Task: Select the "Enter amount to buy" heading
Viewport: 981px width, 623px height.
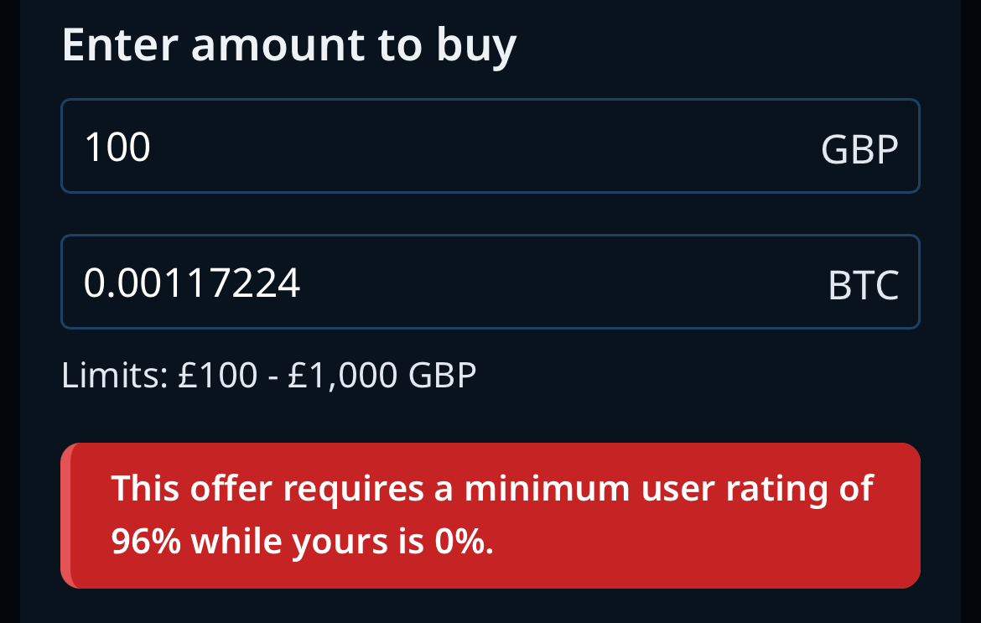Action: 288,45
